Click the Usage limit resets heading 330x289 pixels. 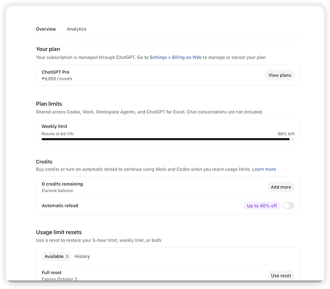click(x=58, y=232)
